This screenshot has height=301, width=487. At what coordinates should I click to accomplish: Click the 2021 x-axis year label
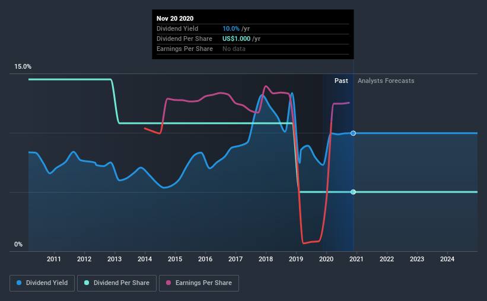357,259
